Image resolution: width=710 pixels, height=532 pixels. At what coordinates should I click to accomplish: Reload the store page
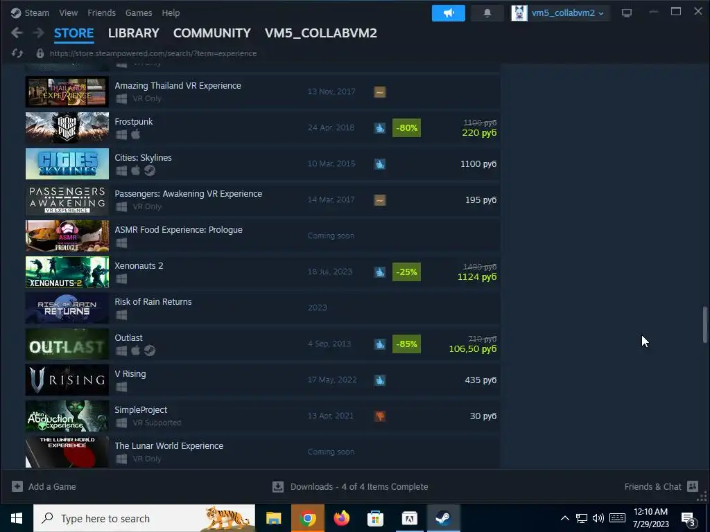tap(17, 53)
